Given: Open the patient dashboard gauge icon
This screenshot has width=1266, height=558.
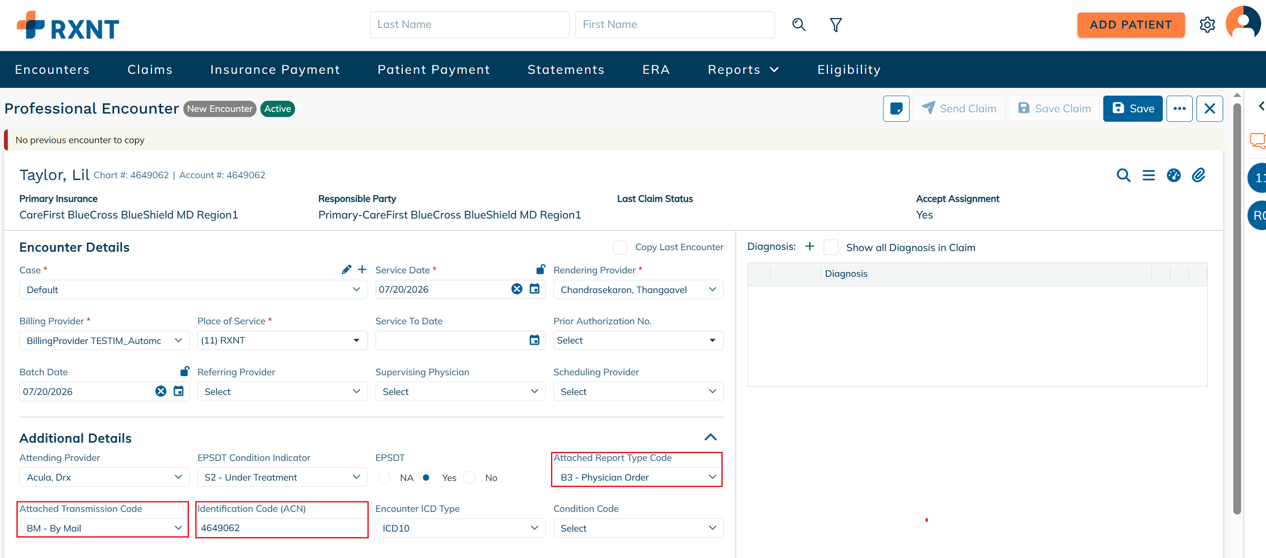Looking at the screenshot, I should 1173,175.
